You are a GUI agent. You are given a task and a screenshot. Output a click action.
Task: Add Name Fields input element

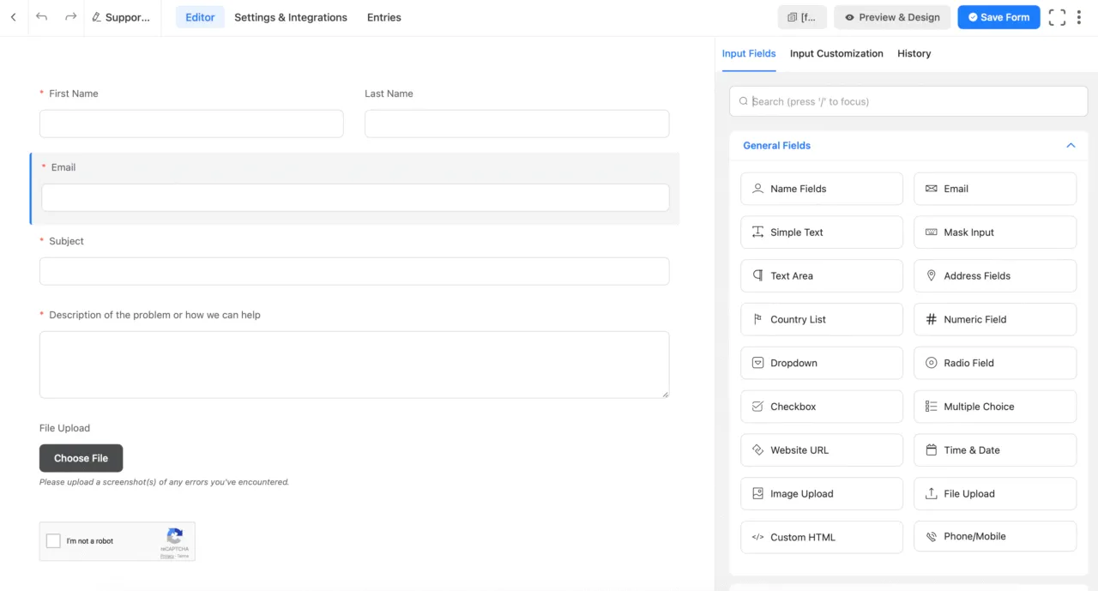click(x=822, y=189)
